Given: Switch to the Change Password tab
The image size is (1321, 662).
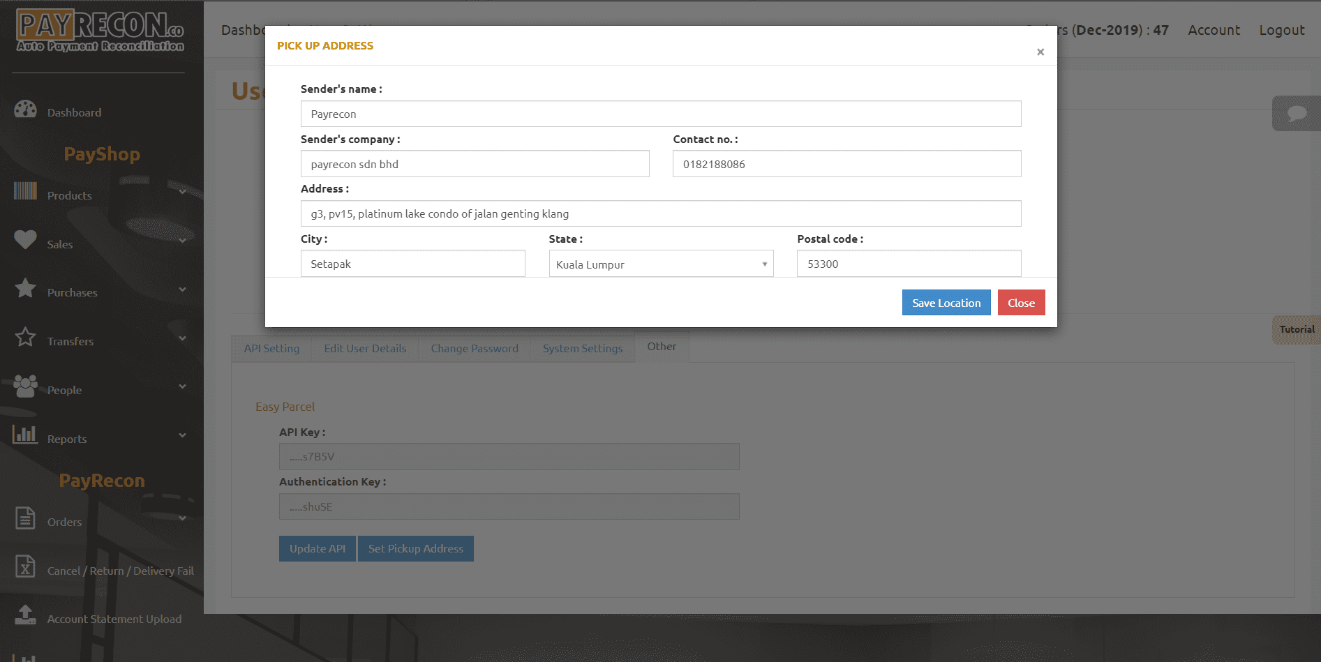Looking at the screenshot, I should (475, 348).
